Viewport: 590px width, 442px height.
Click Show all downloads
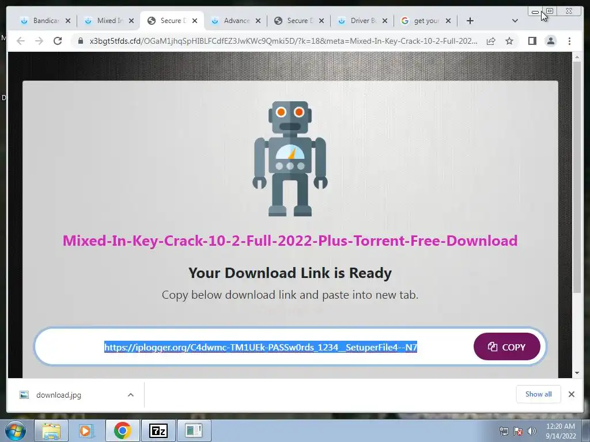coord(539,394)
